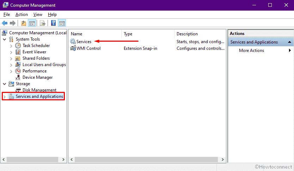Click the Back arrow toolbar icon
The width and height of the screenshot is (294, 171).
(x=5, y=23)
